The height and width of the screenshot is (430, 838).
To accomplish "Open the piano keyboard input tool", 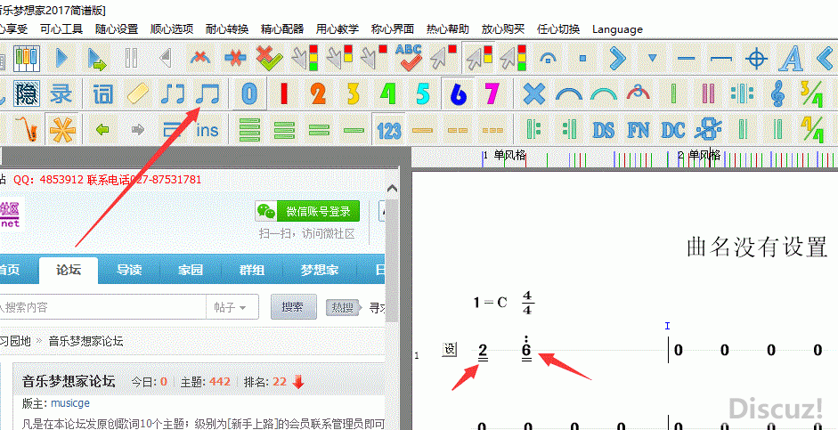I will (26, 58).
